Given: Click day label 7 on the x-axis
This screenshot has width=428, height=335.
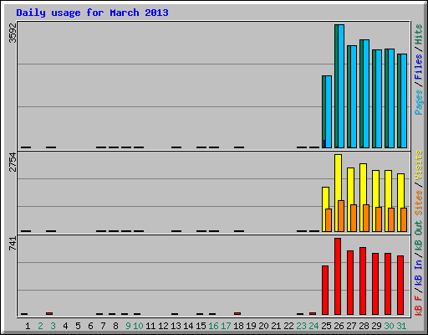Looking at the screenshot, I should (x=103, y=326).
